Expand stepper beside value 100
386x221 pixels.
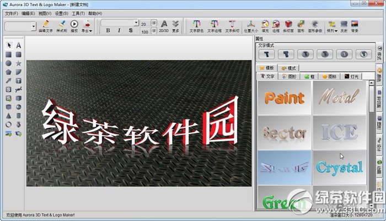pos(154,31)
